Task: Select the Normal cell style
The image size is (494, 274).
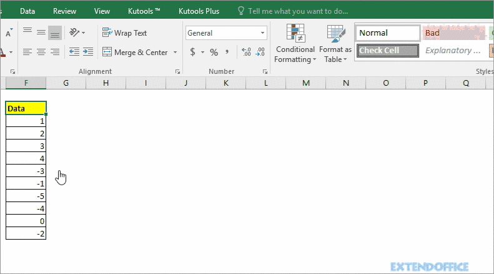Action: (x=388, y=33)
